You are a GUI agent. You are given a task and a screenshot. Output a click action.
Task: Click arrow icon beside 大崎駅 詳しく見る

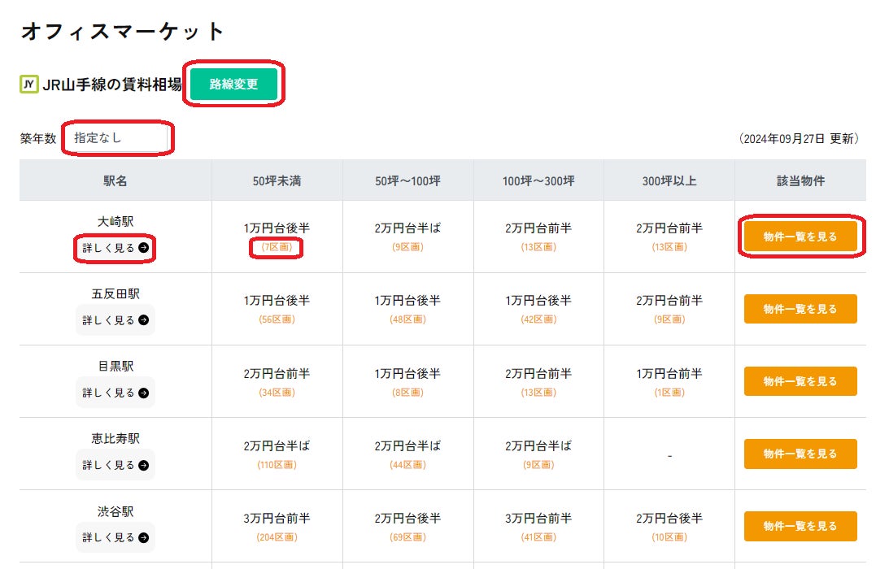pos(144,248)
